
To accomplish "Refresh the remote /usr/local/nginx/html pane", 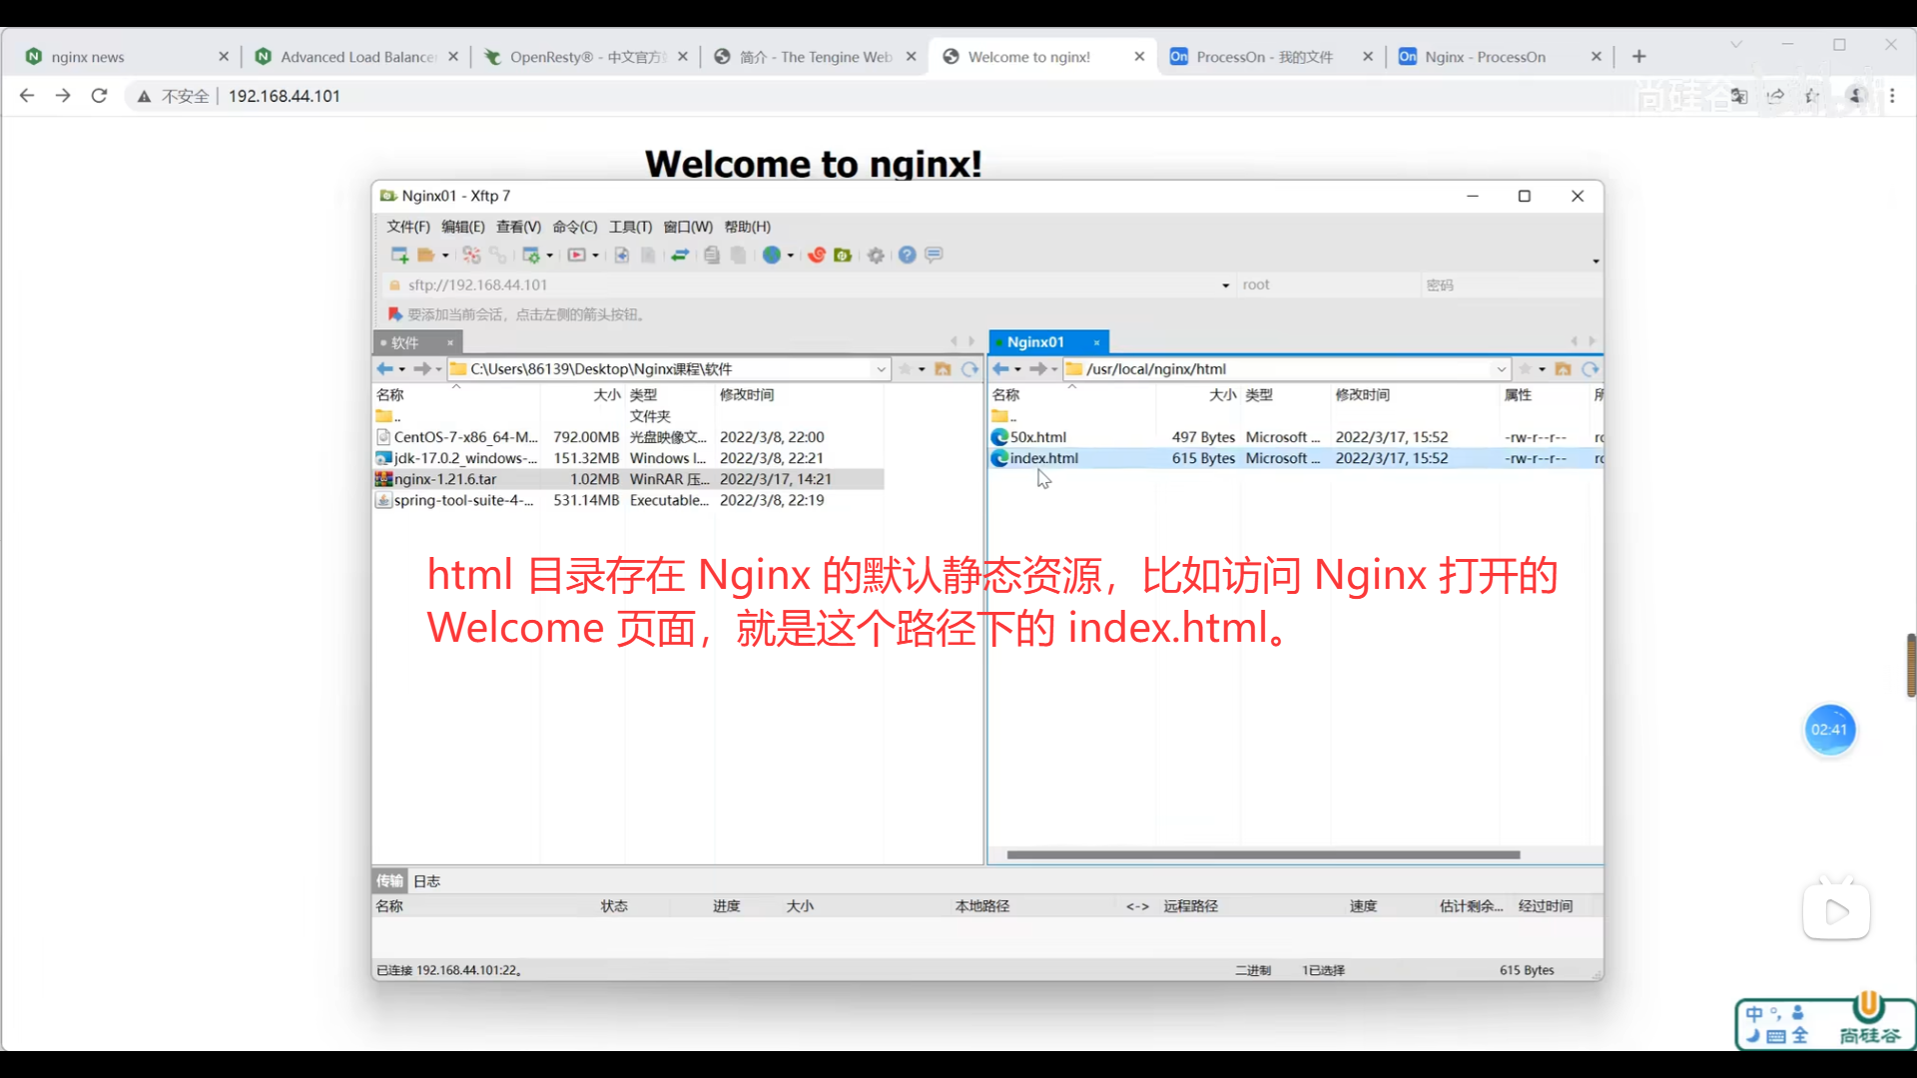I will point(1590,369).
